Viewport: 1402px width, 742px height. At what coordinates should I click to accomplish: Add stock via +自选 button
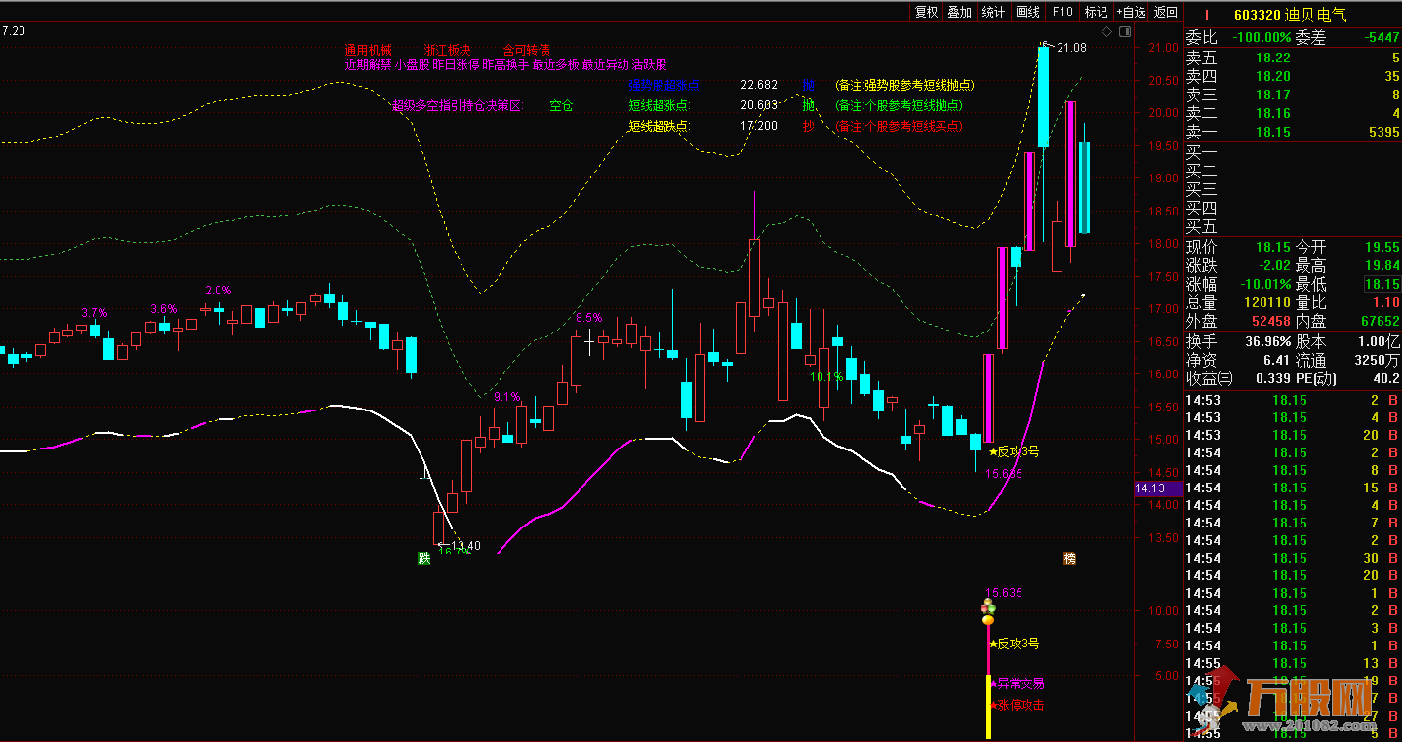pos(1131,12)
